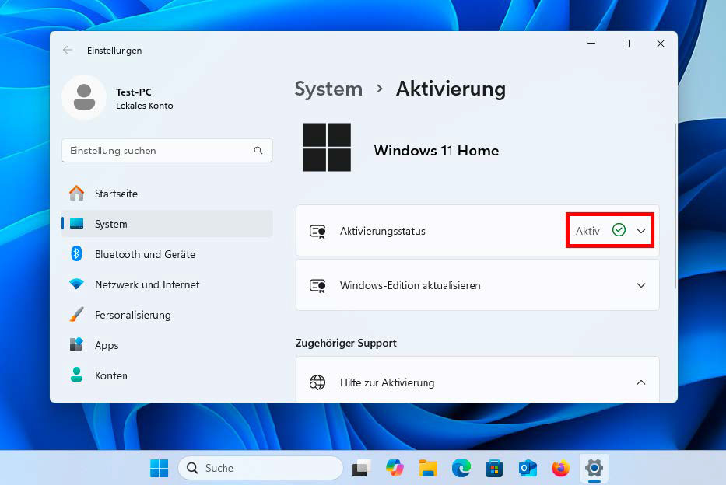Collapse the Hilfe zur Aktivierung section
The width and height of the screenshot is (726, 485).
pos(641,382)
